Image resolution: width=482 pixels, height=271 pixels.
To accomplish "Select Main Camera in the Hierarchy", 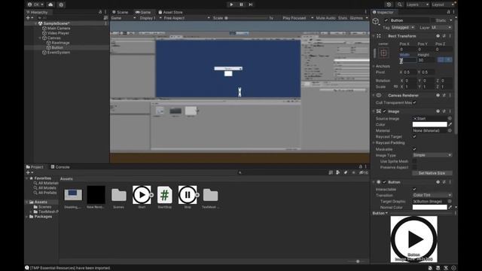I will coord(59,29).
